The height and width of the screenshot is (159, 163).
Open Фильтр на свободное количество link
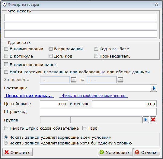94,96
